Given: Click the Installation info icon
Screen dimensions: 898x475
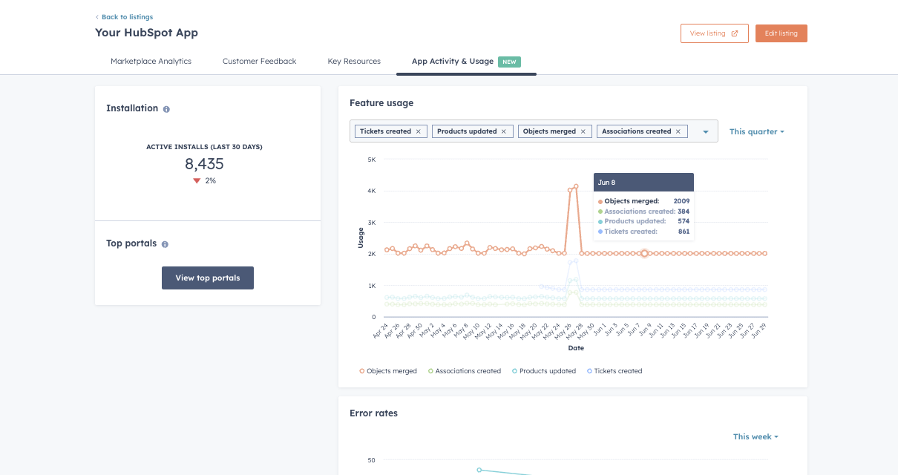Looking at the screenshot, I should (166, 109).
